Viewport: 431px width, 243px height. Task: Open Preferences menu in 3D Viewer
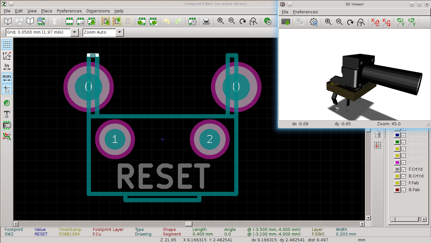pos(305,12)
